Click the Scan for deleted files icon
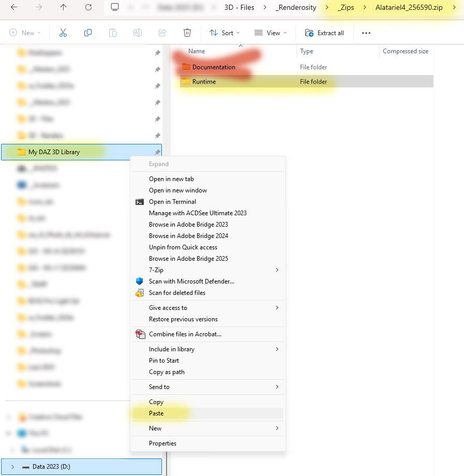This screenshot has height=476, width=464. (x=140, y=293)
